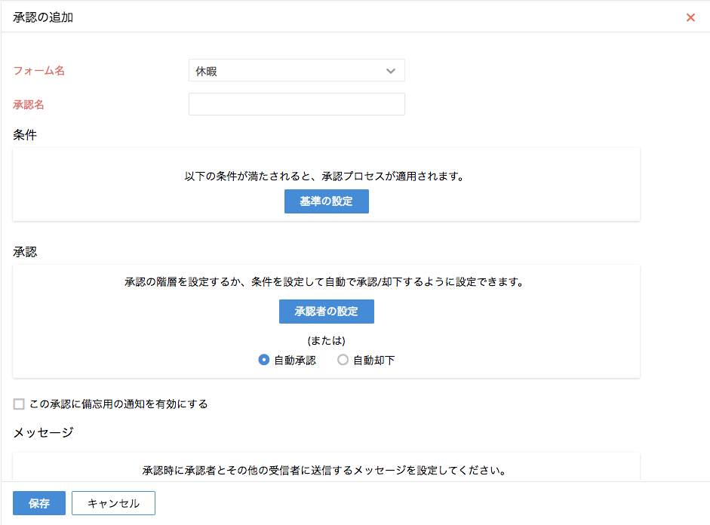Click the red 承認名 field label
Viewport: 710px width, 525px height.
coord(29,105)
